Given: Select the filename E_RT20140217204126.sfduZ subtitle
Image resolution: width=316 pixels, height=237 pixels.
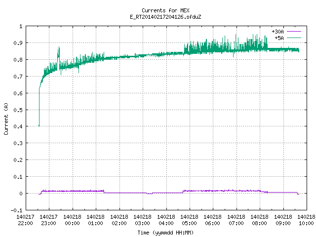Looking at the screenshot, I should pyautogui.click(x=165, y=17).
